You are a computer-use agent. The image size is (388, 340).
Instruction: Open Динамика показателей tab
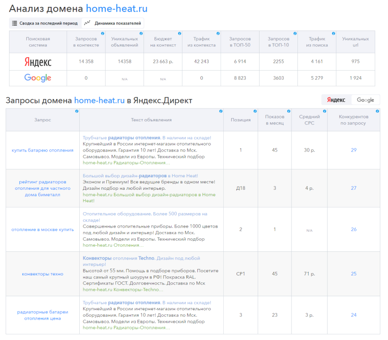(x=113, y=23)
